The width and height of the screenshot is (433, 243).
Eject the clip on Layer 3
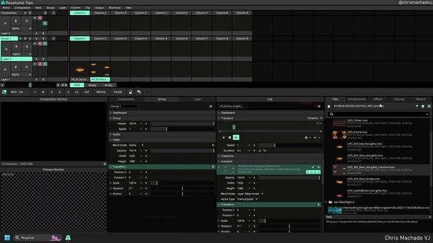(5, 24)
